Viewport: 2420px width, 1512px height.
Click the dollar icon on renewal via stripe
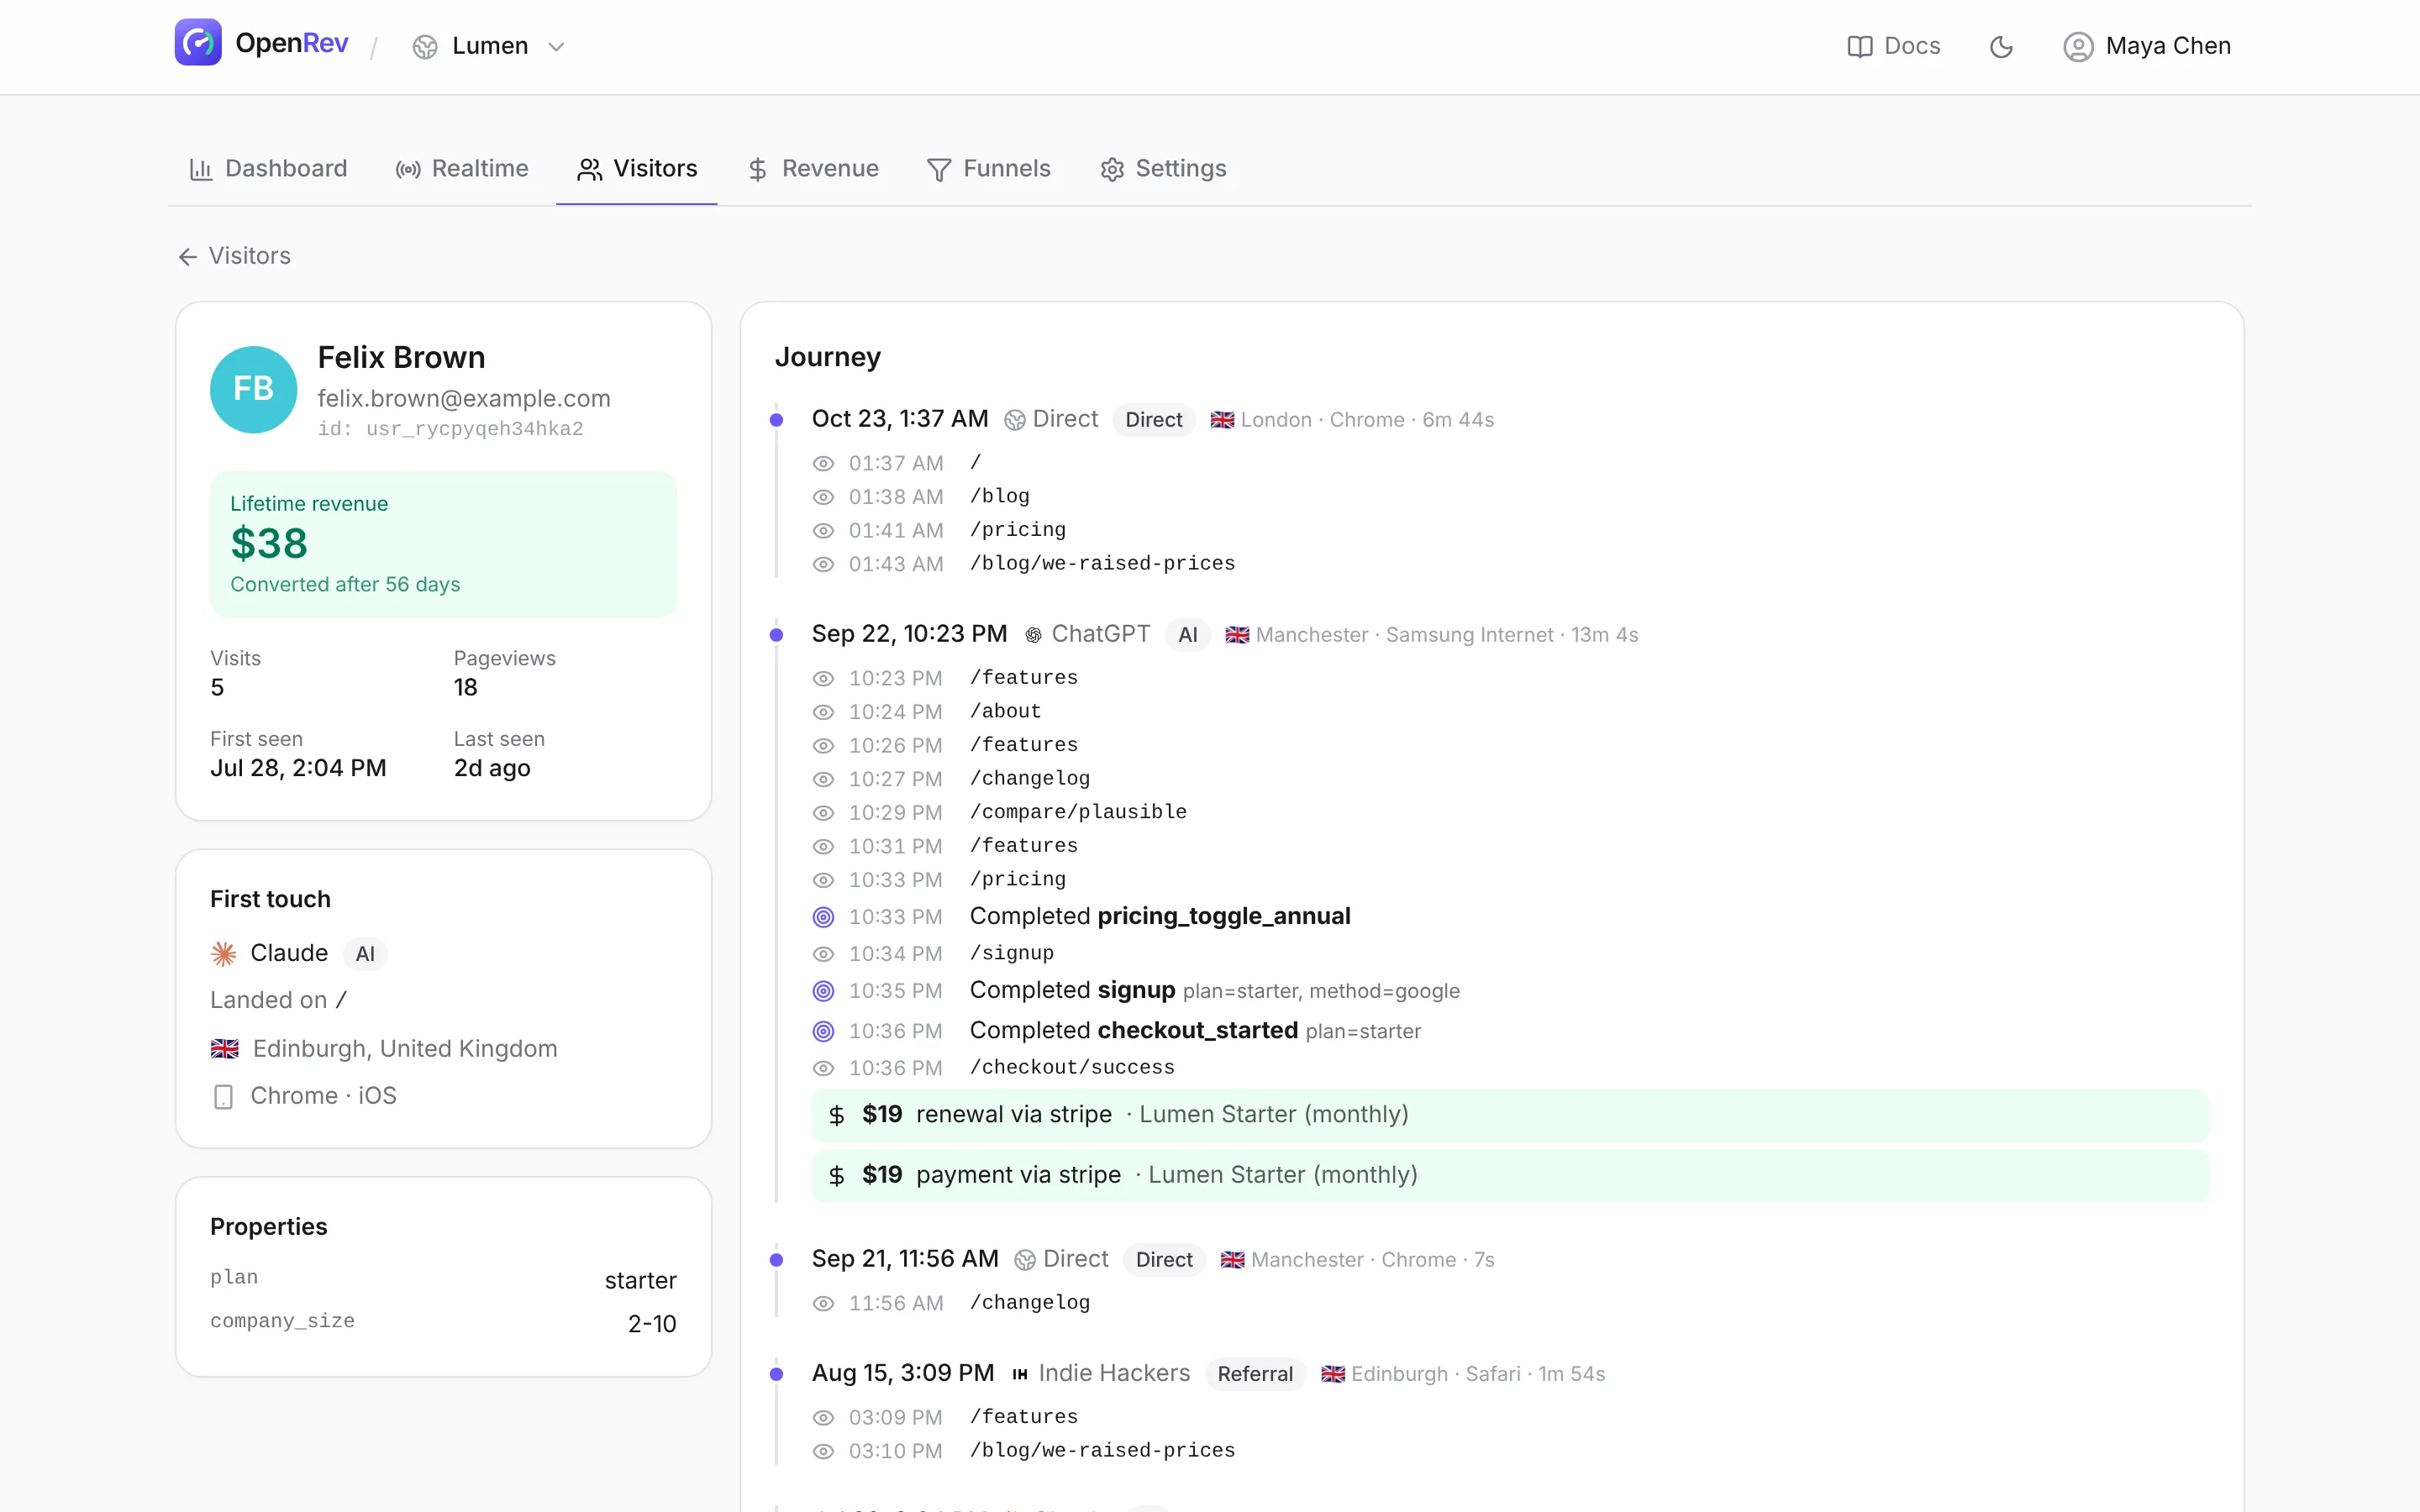tap(837, 1115)
